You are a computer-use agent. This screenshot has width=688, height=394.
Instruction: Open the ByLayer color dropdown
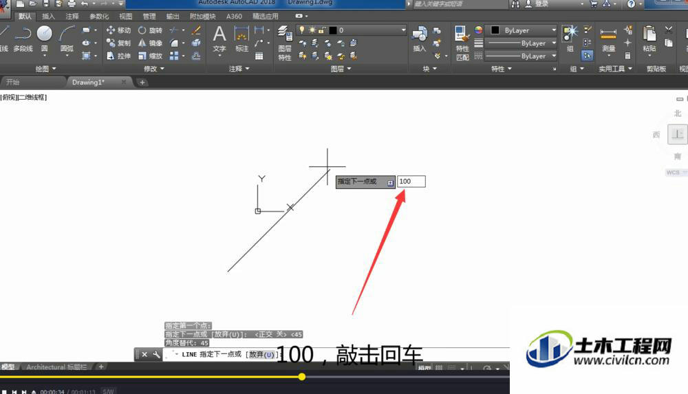[554, 30]
